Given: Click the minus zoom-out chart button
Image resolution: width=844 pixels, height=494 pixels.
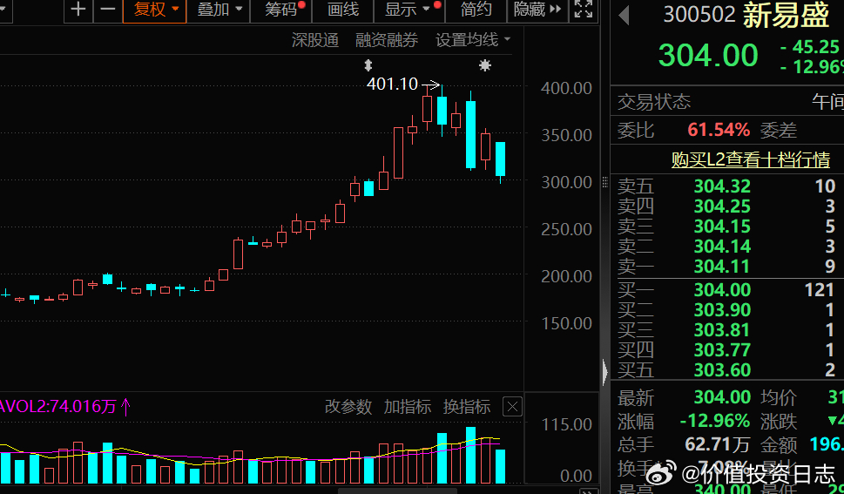Looking at the screenshot, I should (x=108, y=10).
